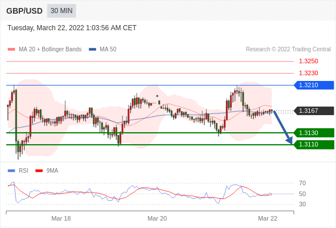The height and width of the screenshot is (228, 336).
Task: Click the Mar 20 date axis label
Action: tap(157, 218)
